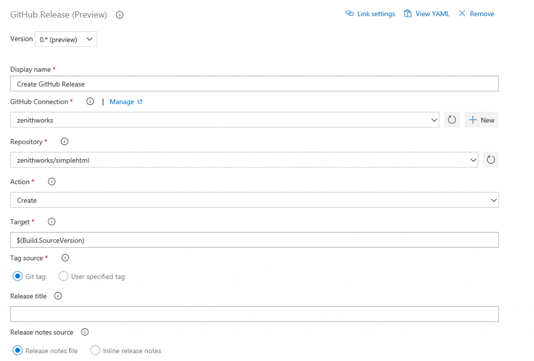
Task: Remove the GitHub Release task
Action: (x=476, y=14)
